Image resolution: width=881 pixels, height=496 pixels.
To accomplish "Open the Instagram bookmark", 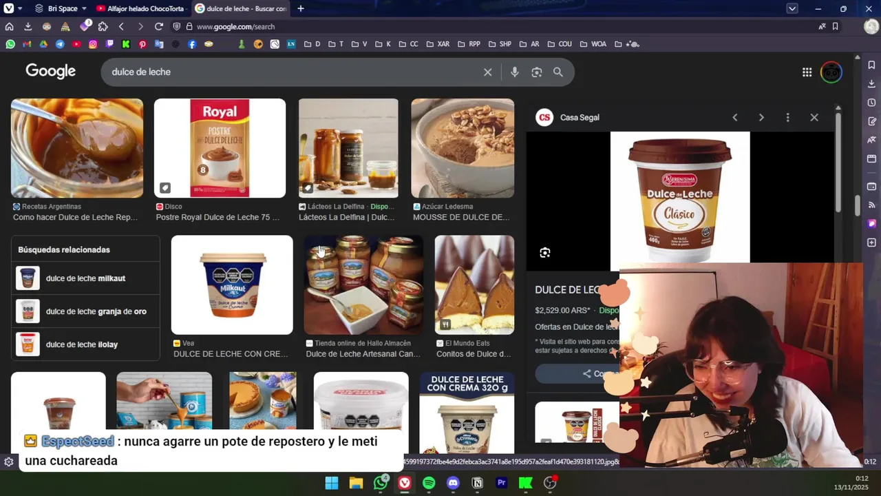I will (93, 44).
